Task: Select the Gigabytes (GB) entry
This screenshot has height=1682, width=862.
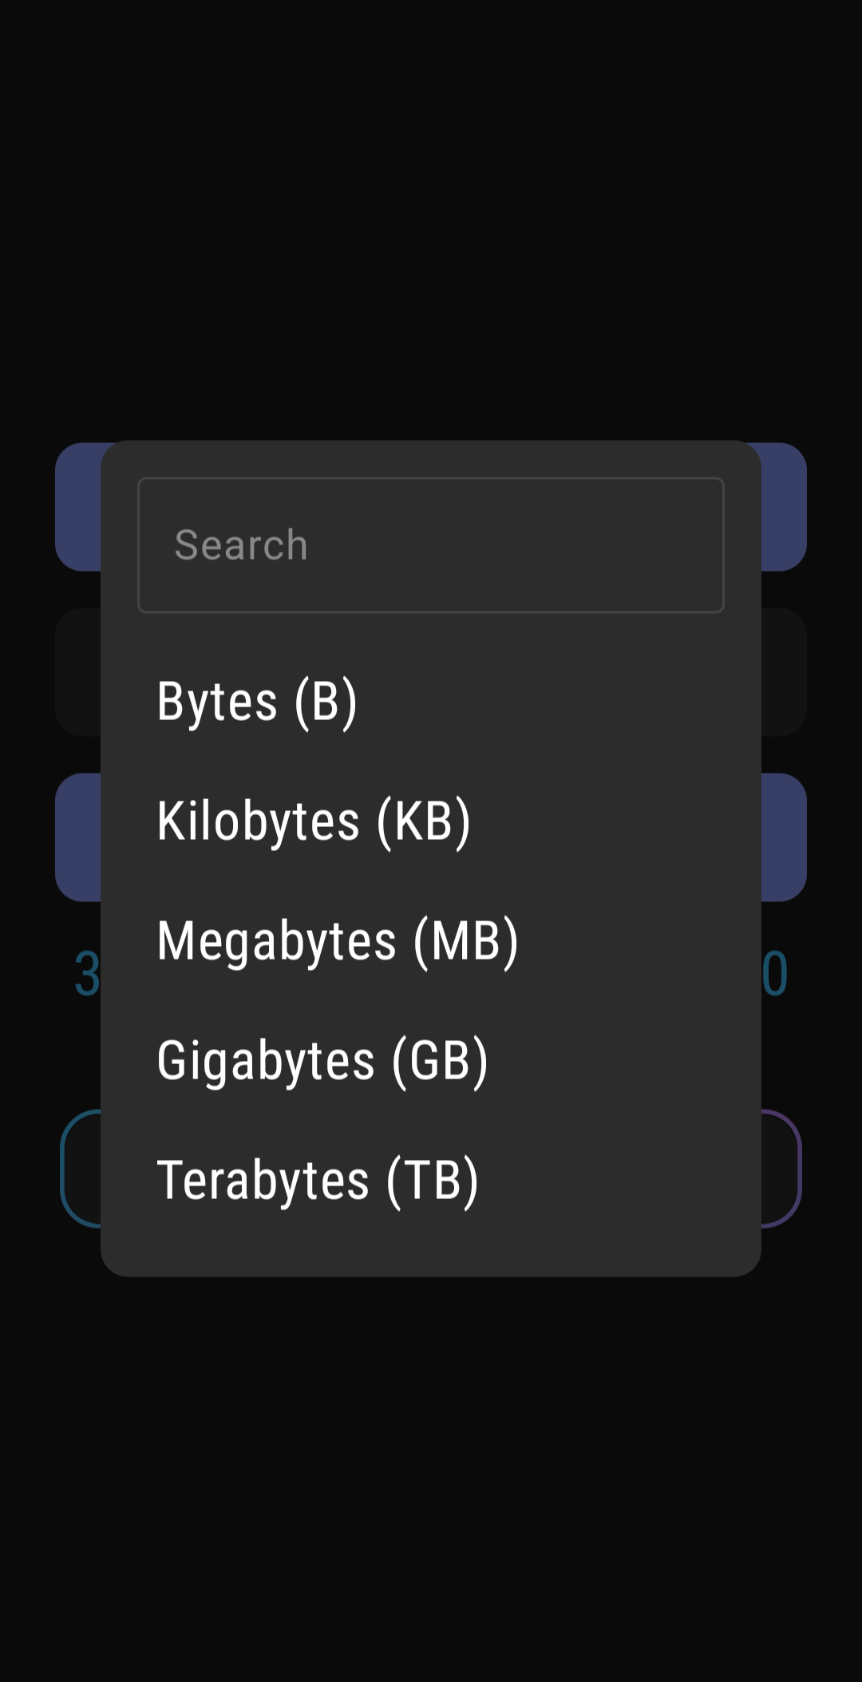Action: (322, 1061)
